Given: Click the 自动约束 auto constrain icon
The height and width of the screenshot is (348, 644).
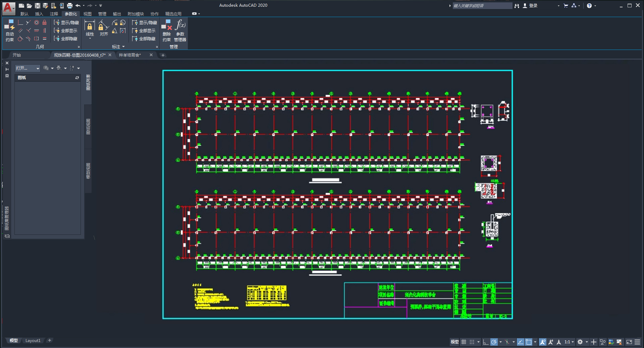Looking at the screenshot, I should point(9,30).
